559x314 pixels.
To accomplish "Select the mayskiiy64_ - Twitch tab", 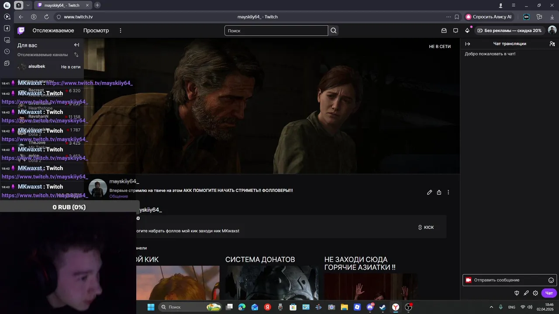I will click(x=62, y=5).
